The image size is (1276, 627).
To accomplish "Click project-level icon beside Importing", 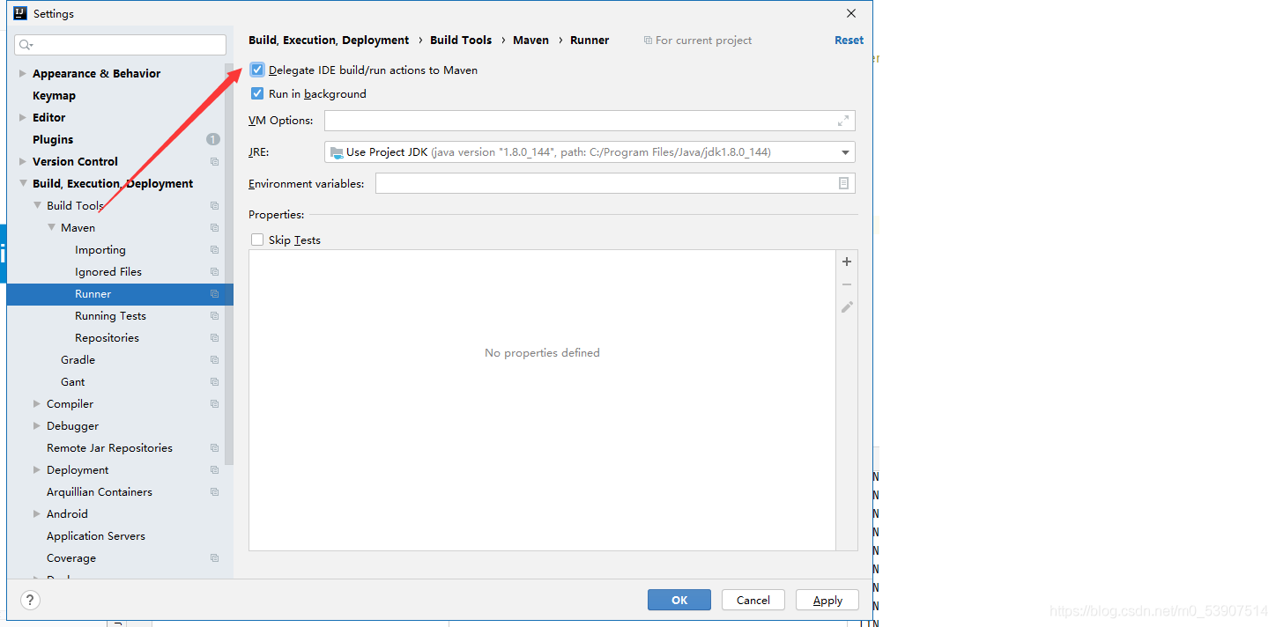I will click(x=214, y=250).
